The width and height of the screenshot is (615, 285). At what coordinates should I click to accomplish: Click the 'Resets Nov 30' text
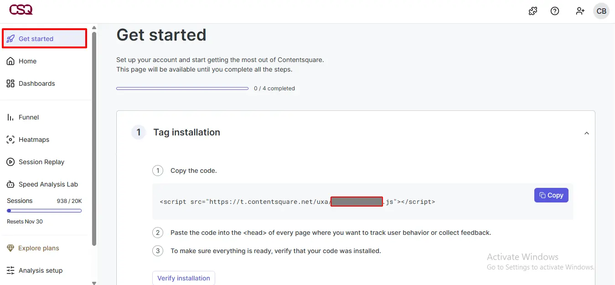[x=25, y=222]
